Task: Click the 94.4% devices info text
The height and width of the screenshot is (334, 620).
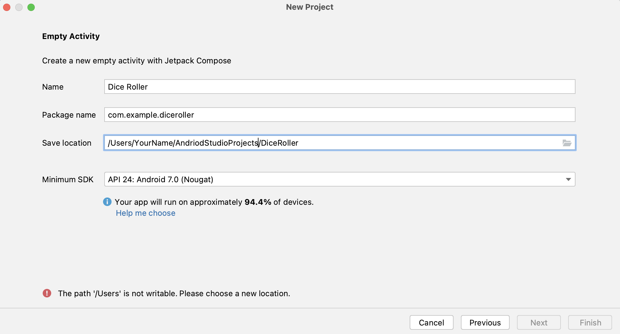Action: tap(214, 202)
